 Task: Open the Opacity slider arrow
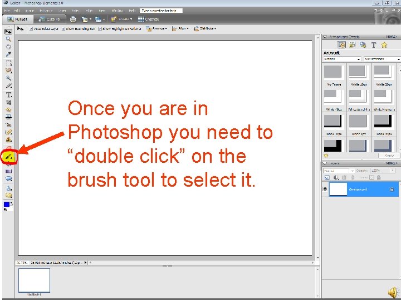click(393, 170)
